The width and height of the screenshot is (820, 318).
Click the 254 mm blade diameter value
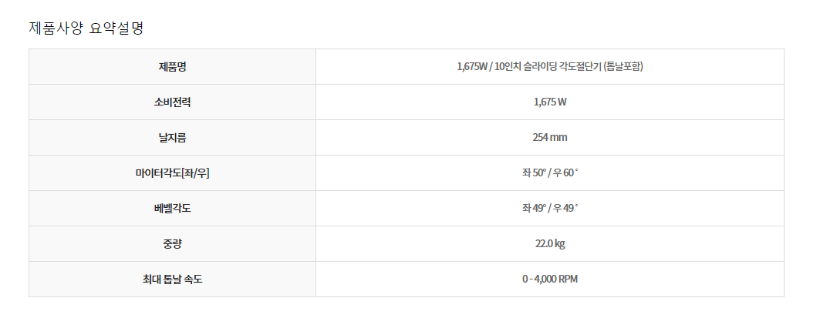pyautogui.click(x=550, y=138)
